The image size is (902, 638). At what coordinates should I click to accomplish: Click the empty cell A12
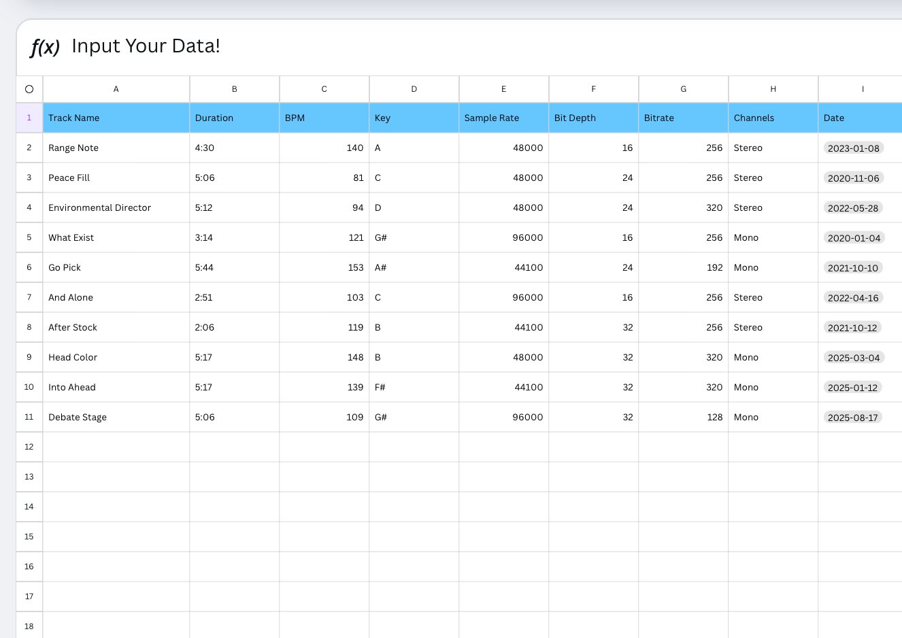pos(116,447)
